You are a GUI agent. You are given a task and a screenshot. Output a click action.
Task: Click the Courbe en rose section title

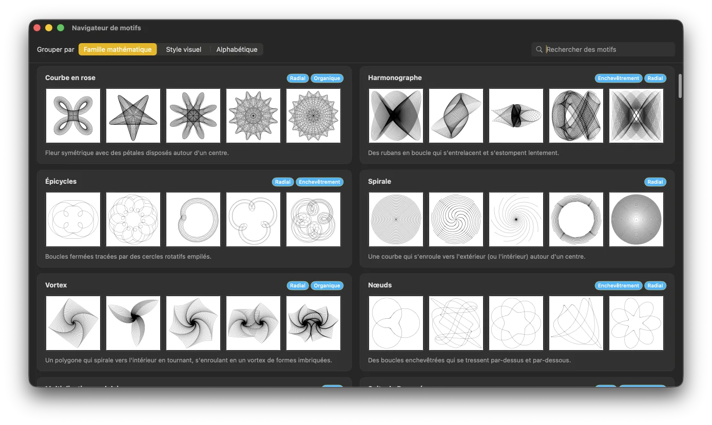[x=70, y=78]
